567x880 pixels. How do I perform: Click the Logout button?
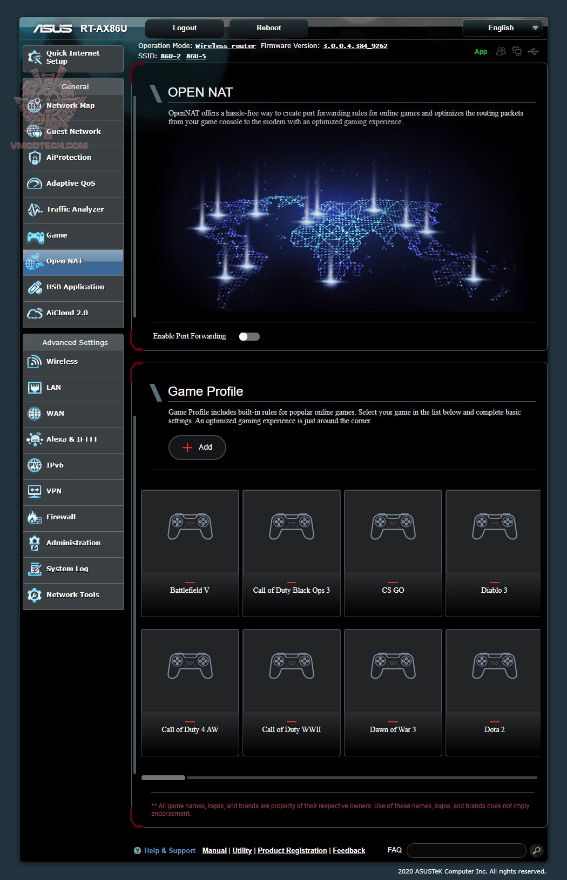point(185,28)
